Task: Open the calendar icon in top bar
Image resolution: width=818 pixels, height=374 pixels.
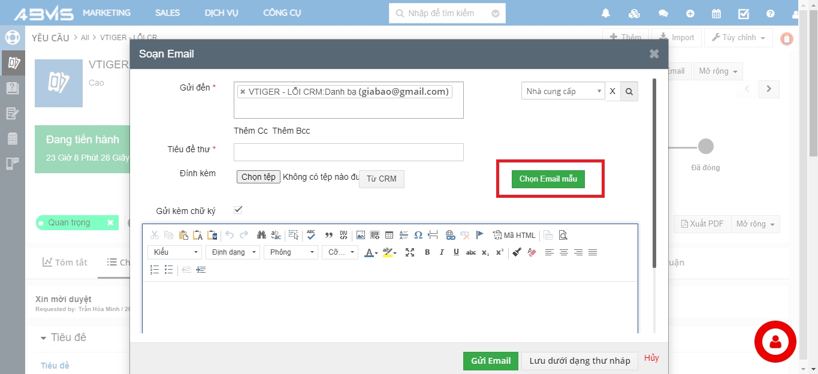Action: tap(716, 13)
